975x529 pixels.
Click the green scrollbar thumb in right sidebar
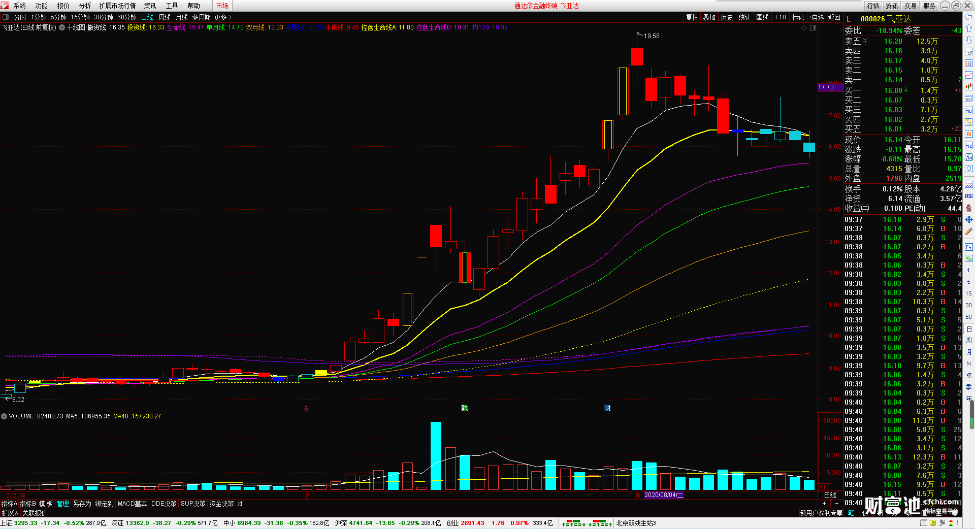click(972, 415)
